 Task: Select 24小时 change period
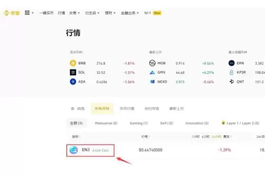point(216,137)
